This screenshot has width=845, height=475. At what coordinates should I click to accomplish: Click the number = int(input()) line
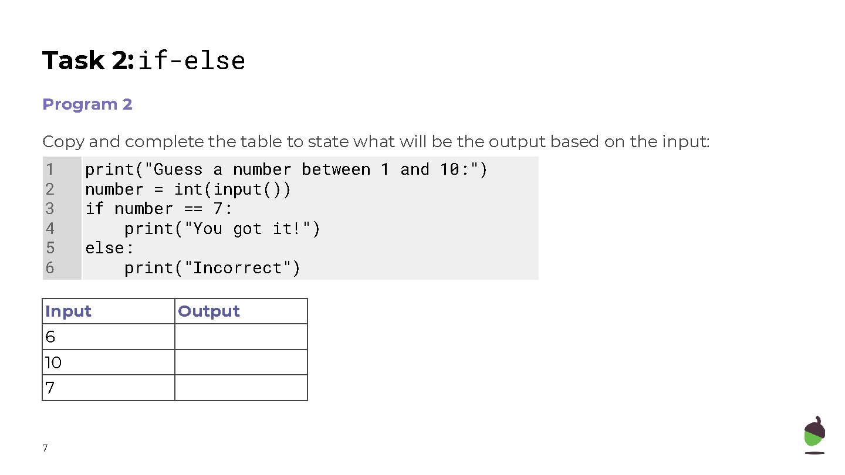click(x=188, y=189)
